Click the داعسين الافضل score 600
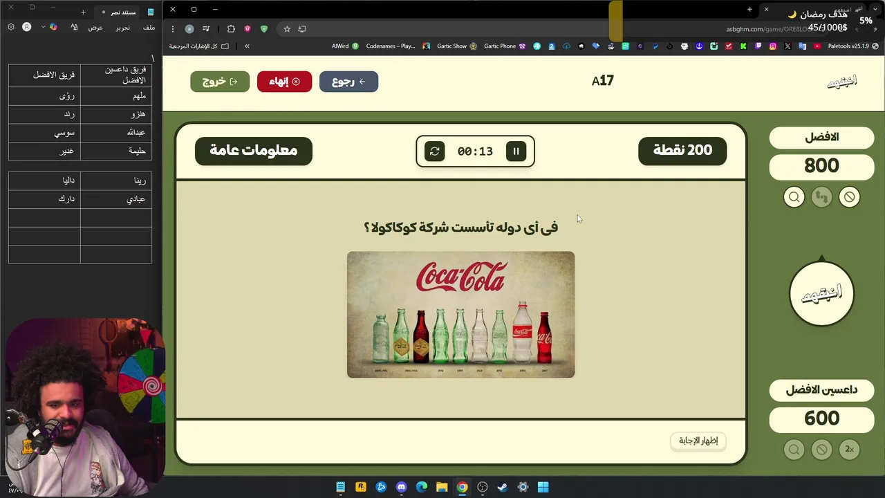This screenshot has width=885, height=498. tap(821, 418)
